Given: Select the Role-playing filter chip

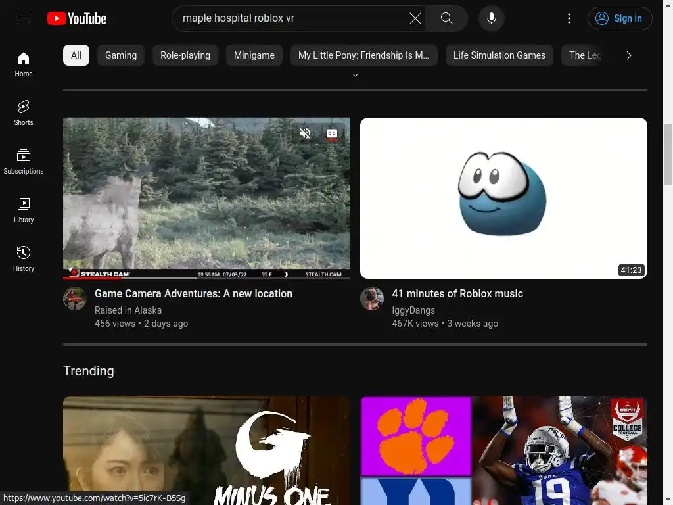Looking at the screenshot, I should click(x=185, y=55).
